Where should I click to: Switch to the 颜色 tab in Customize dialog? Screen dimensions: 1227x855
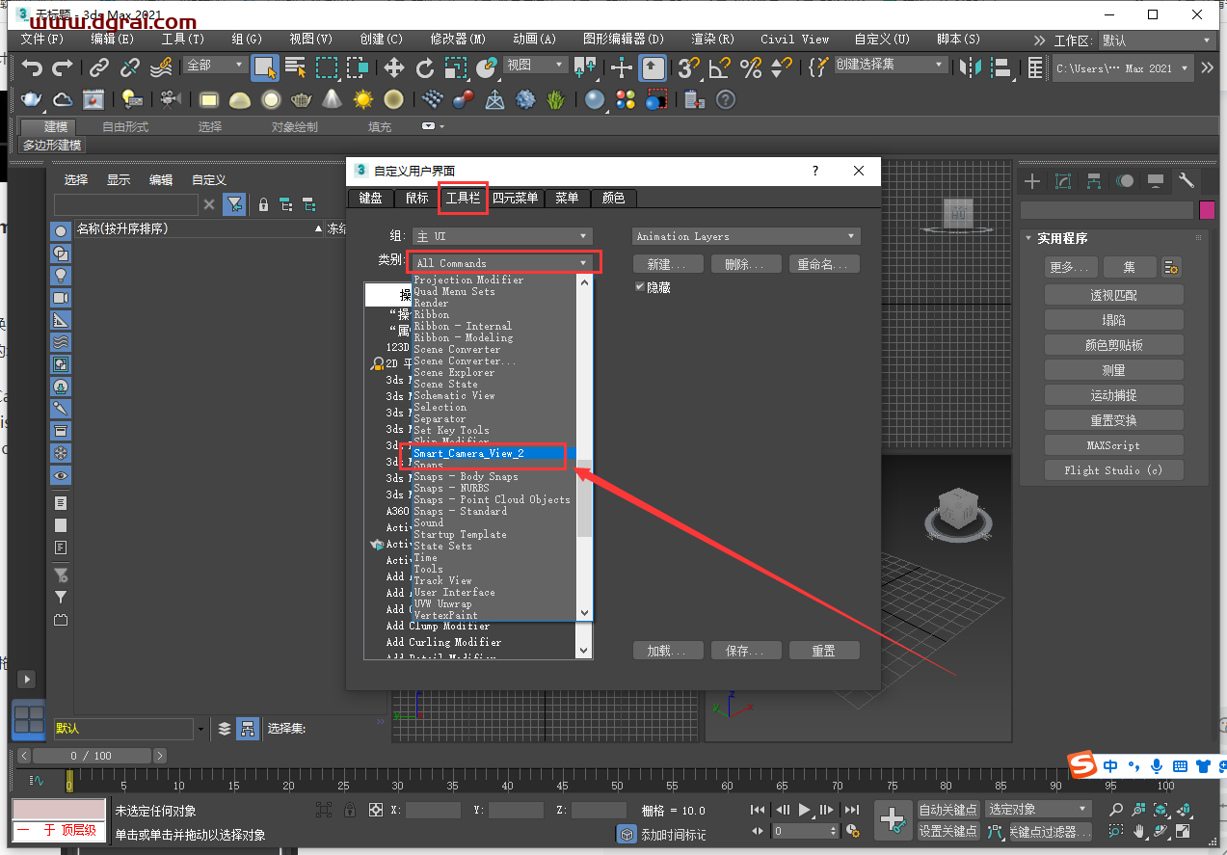click(x=613, y=198)
